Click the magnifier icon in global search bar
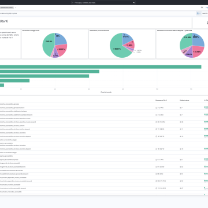The height and width of the screenshot is (208, 208). [73, 3]
